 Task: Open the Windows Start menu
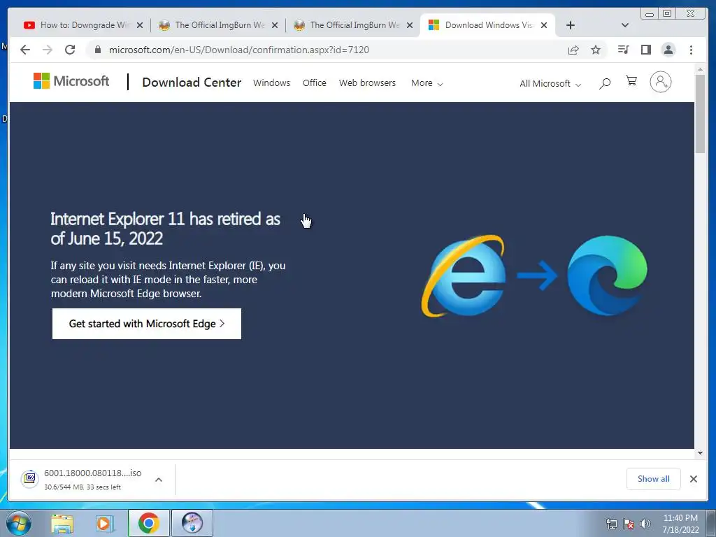tap(19, 523)
